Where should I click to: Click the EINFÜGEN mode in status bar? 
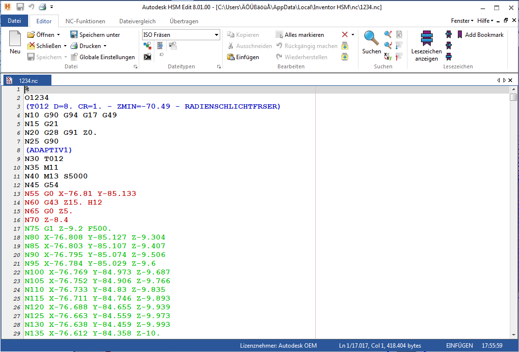459,345
